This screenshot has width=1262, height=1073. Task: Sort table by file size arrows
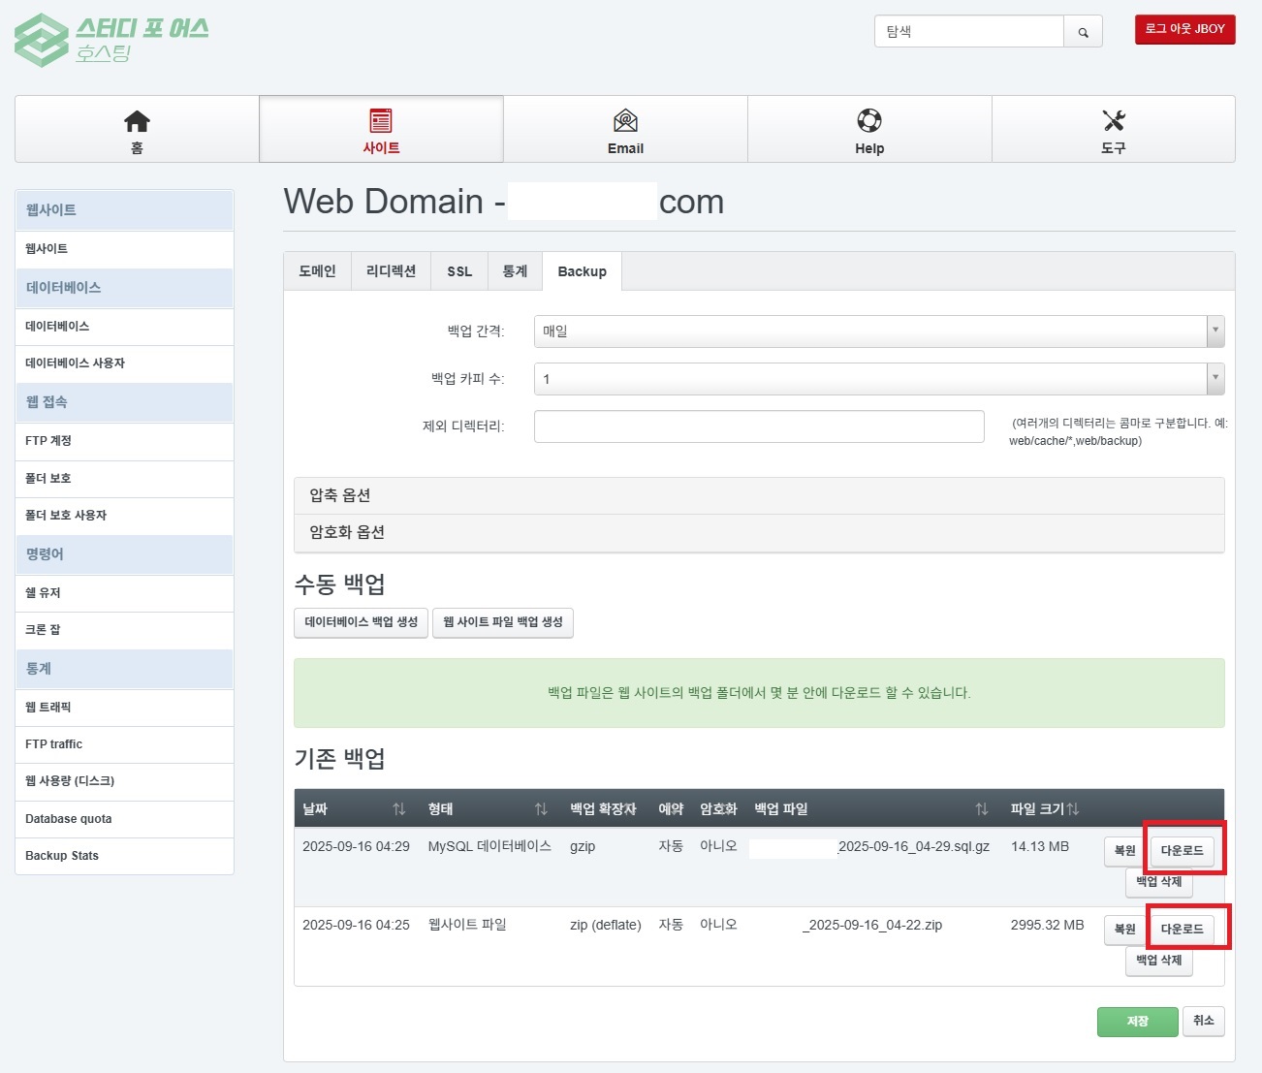1073,809
